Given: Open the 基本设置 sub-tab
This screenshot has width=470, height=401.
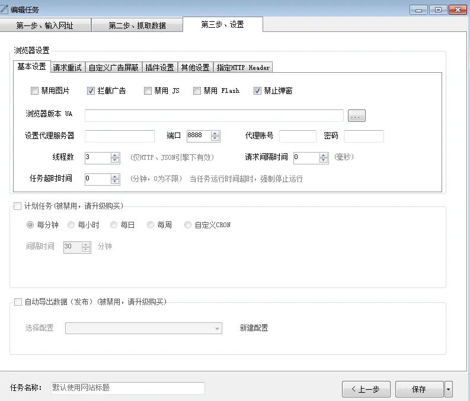Looking at the screenshot, I should [x=31, y=66].
